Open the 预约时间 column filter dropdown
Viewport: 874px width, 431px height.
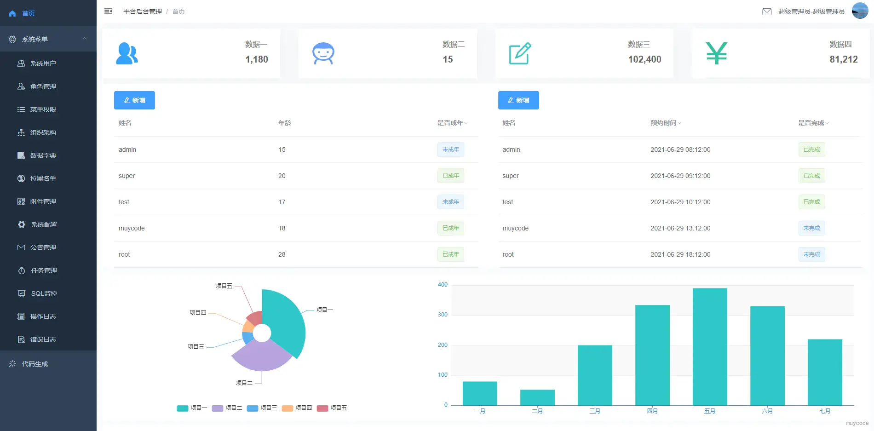click(x=679, y=123)
